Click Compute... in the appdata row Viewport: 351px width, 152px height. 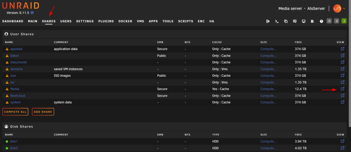tap(269, 49)
